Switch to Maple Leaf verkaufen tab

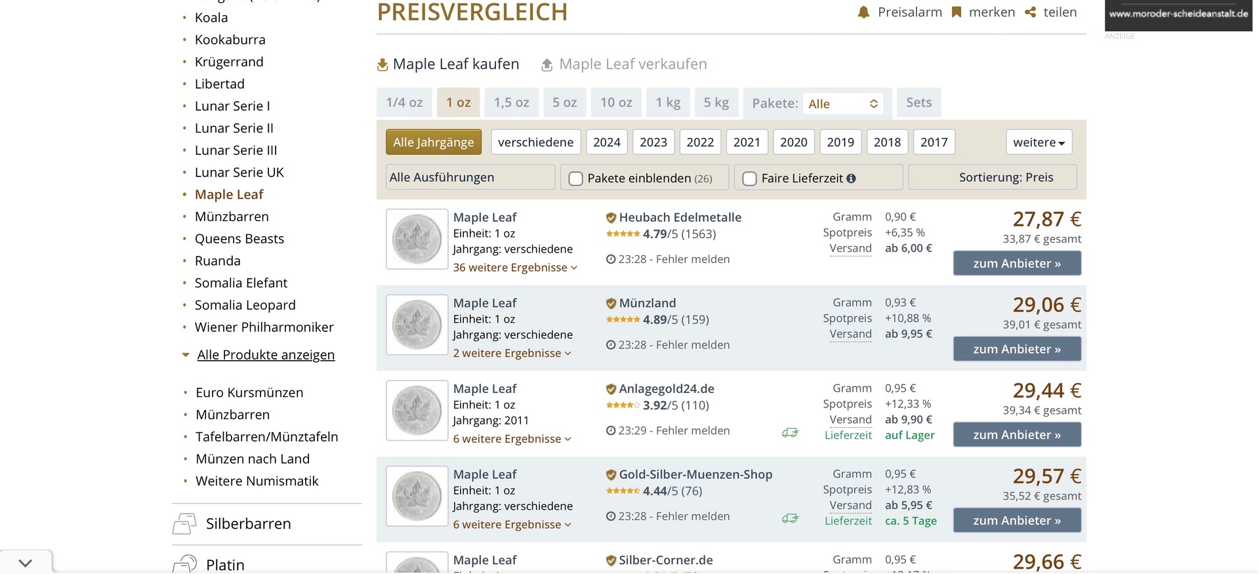click(632, 64)
